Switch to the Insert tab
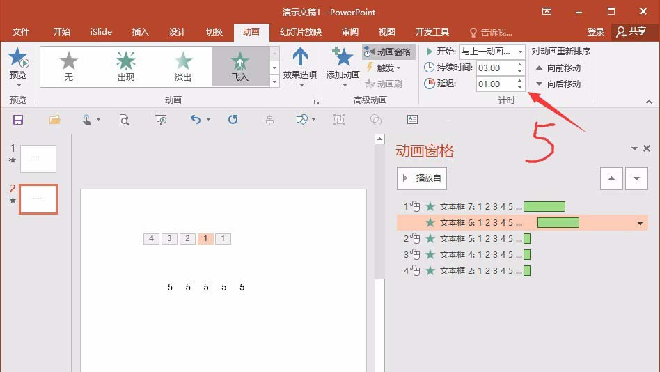Viewport: 660px width, 372px height. (x=140, y=32)
